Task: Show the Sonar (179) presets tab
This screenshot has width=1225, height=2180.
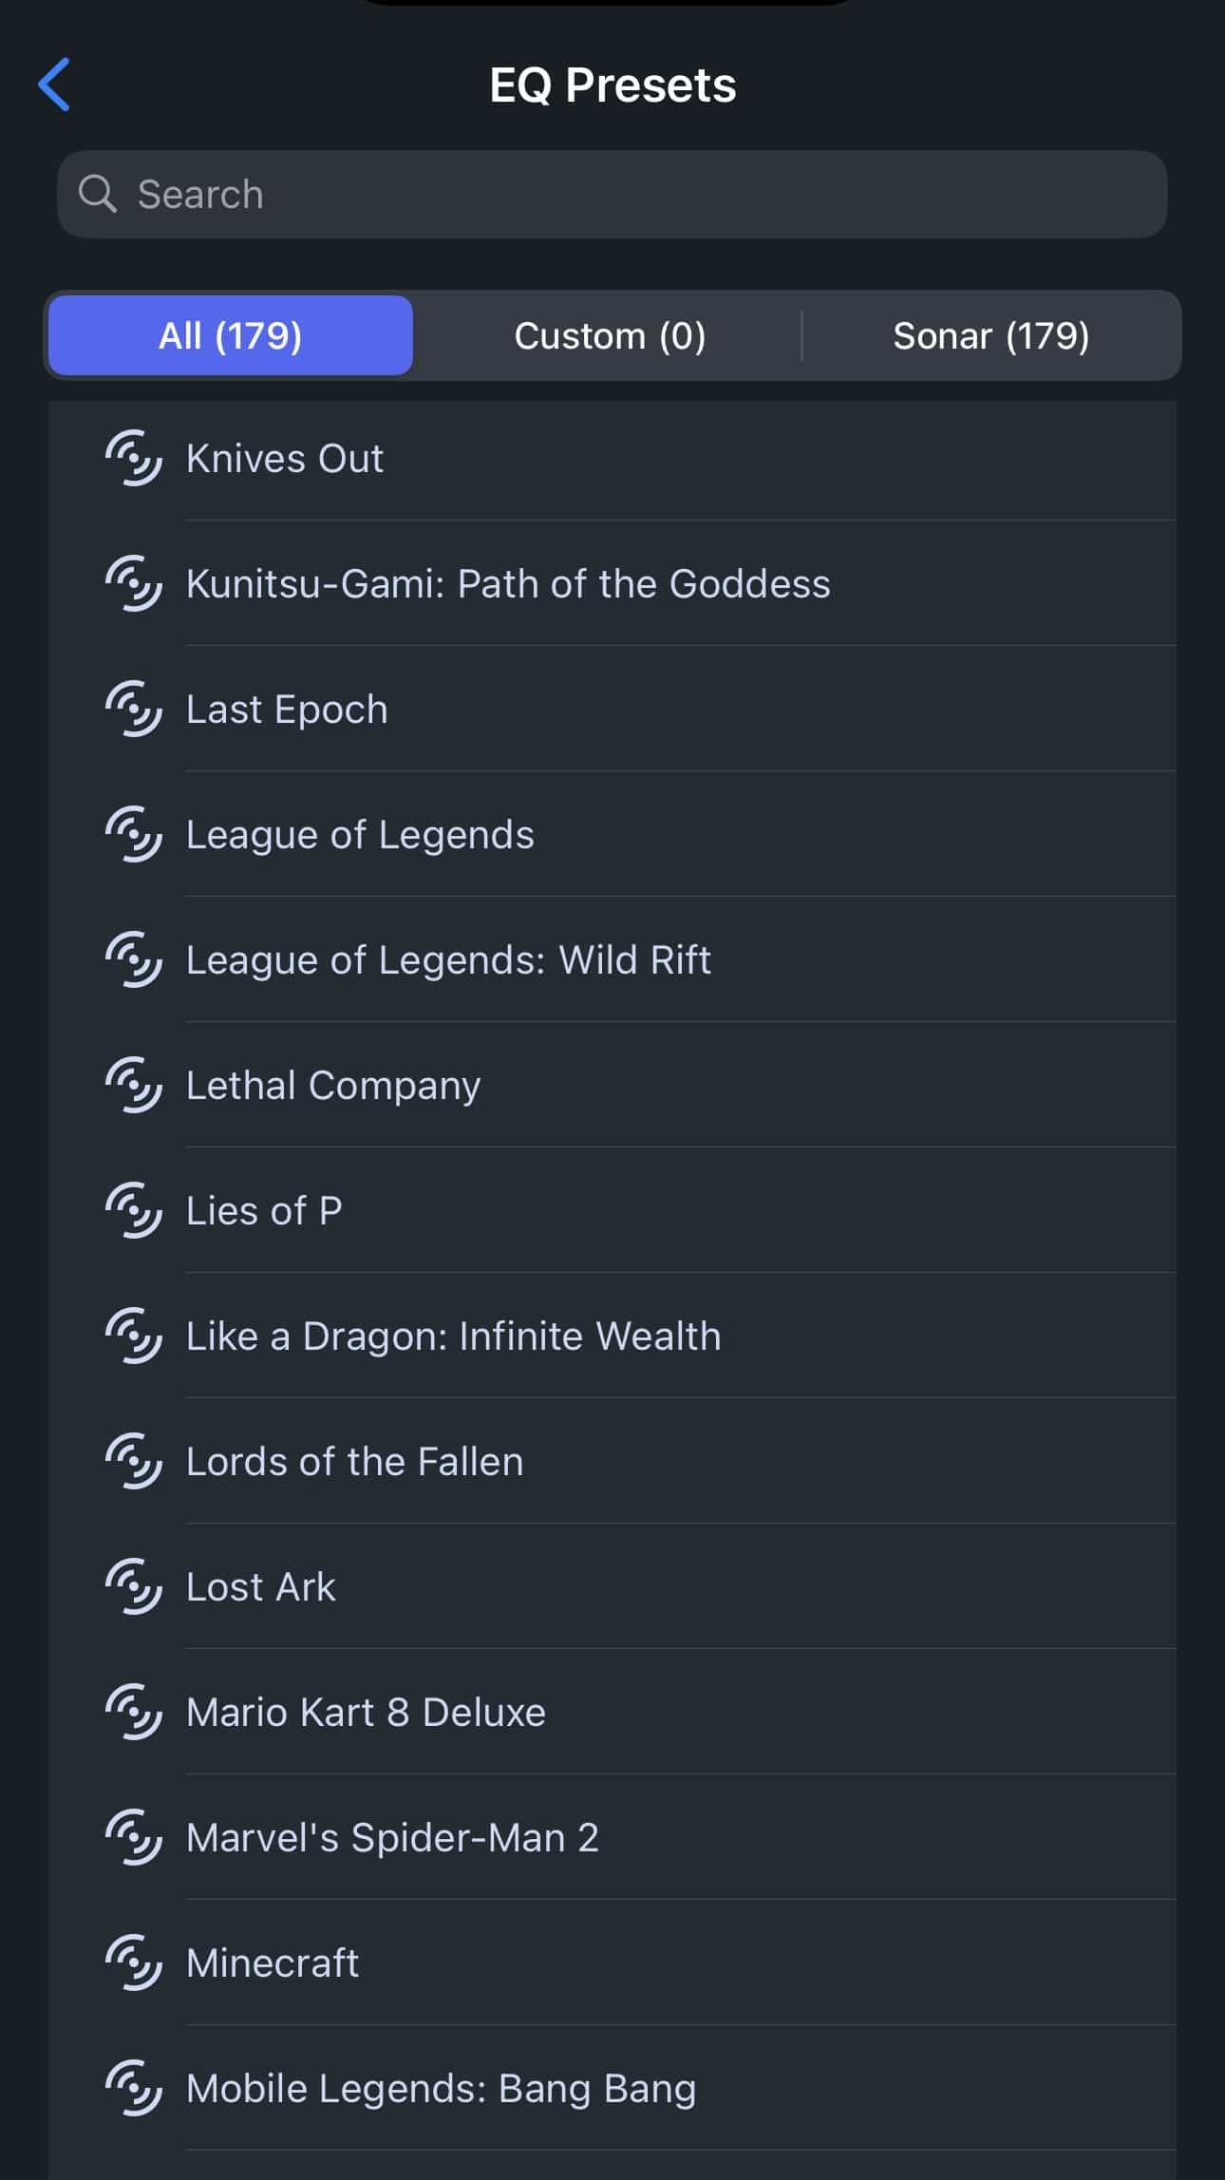Action: click(990, 335)
